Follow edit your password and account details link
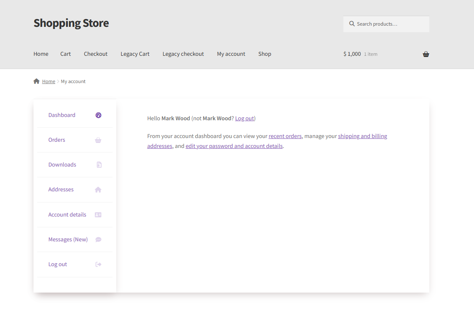 click(234, 146)
